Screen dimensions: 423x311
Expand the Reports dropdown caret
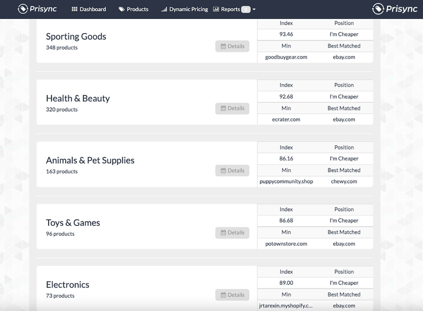pyautogui.click(x=254, y=9)
